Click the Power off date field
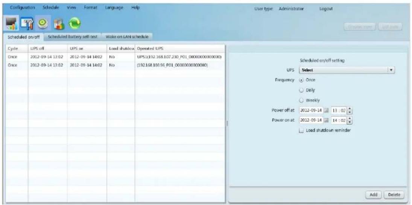The image size is (412, 205). [x=311, y=111]
